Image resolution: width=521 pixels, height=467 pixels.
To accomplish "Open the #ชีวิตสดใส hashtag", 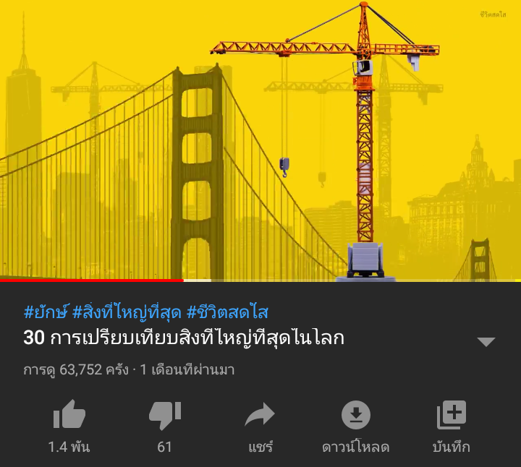I will pyautogui.click(x=227, y=312).
